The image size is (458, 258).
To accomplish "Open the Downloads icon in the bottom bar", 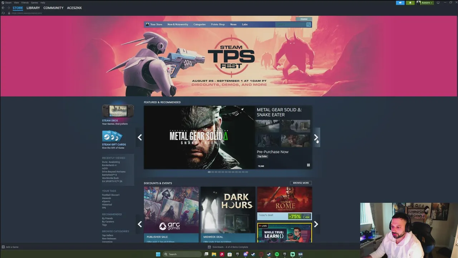I will [209, 247].
